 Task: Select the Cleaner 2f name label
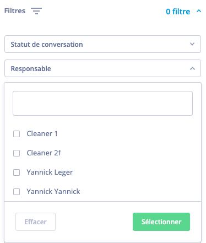(x=44, y=153)
